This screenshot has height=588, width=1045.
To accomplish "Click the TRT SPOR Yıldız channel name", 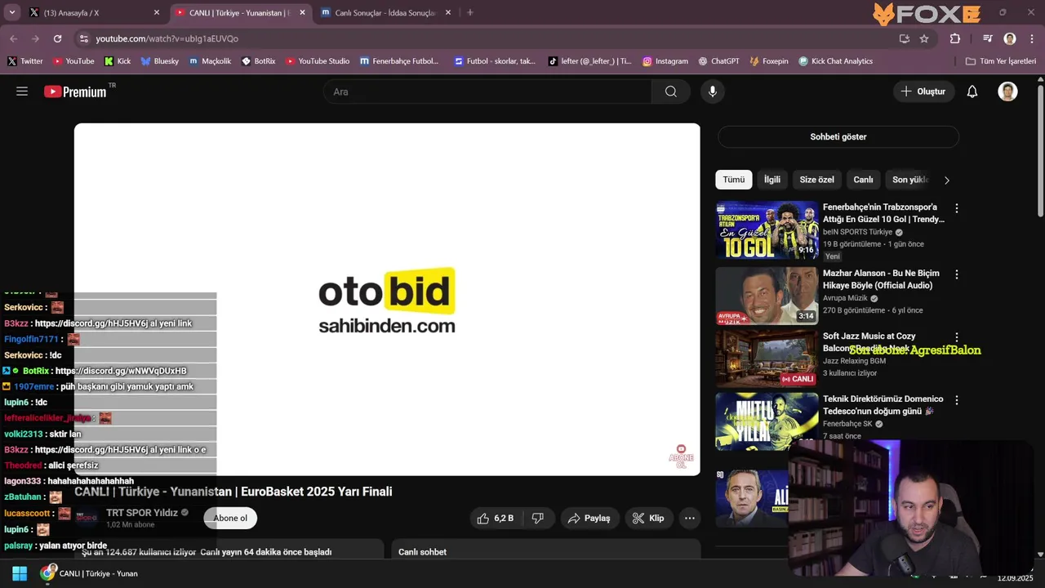I will tap(141, 512).
